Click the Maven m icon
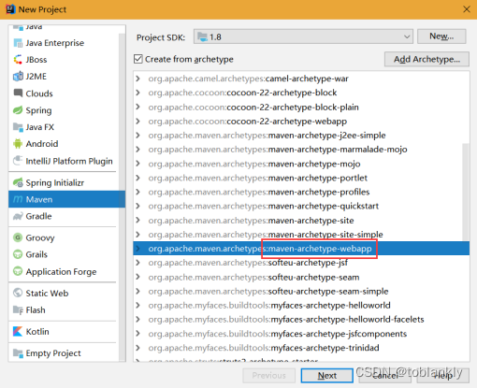 tap(18, 199)
